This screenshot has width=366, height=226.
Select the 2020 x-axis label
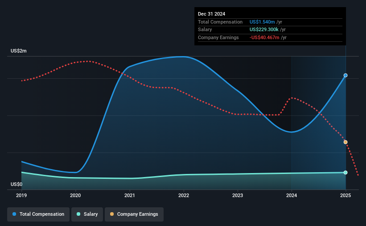(x=75, y=195)
